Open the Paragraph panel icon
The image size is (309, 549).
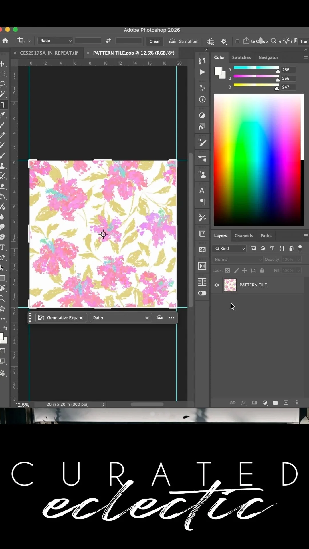202,202
